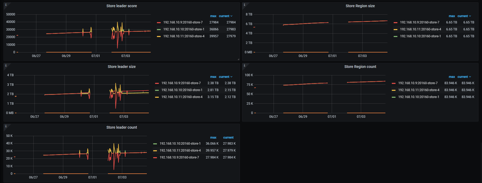Click max header in Store Region size legend
Image resolution: width=482 pixels, height=183 pixels.
[452, 16]
